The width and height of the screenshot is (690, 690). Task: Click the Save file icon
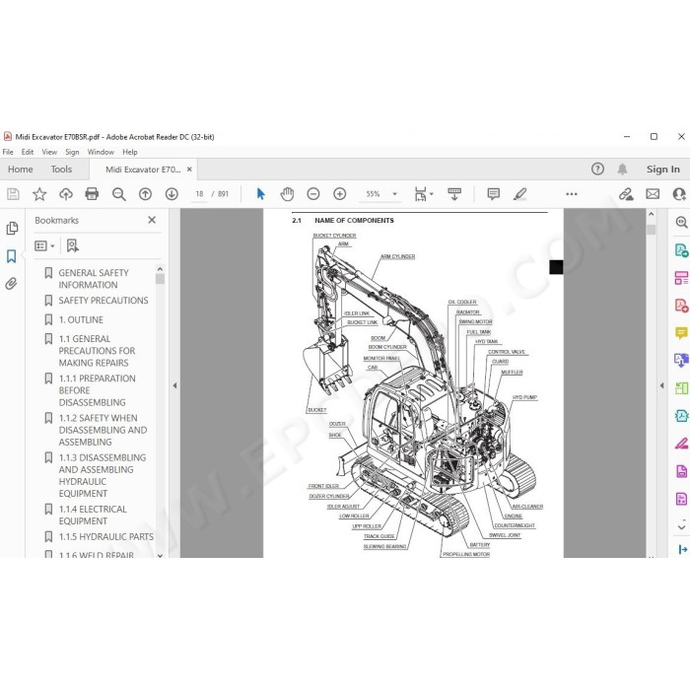tap(13, 194)
